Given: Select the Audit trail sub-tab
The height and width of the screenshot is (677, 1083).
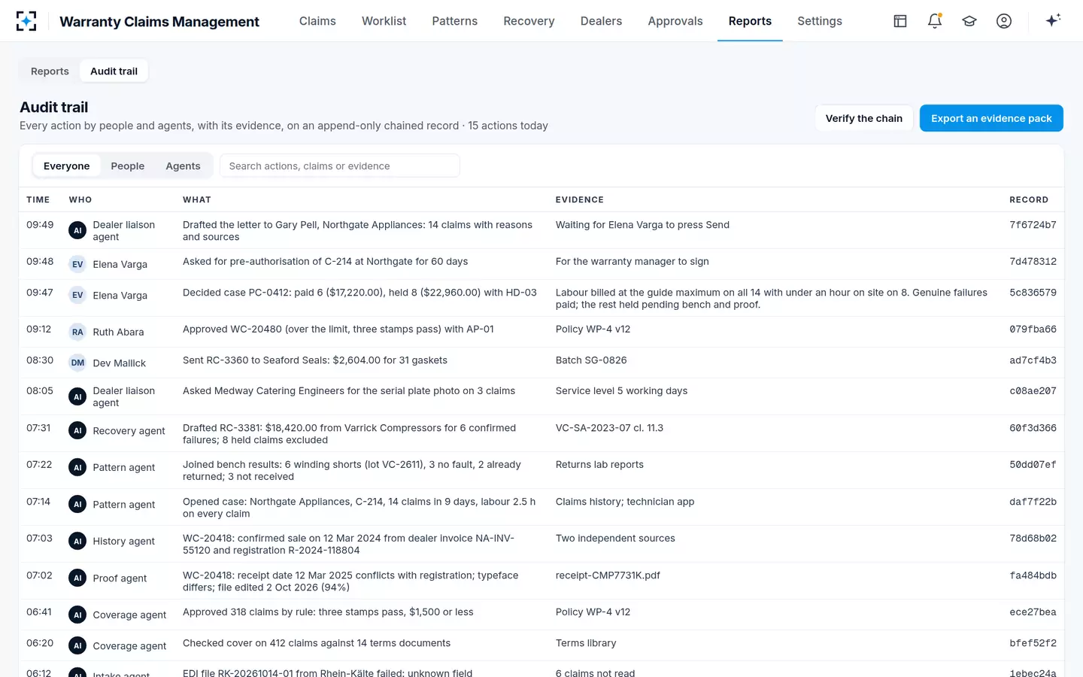Looking at the screenshot, I should click(x=114, y=71).
